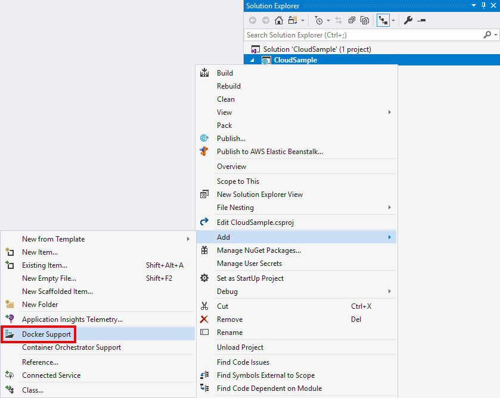Viewport: 500px width, 398px height.
Task: Open Properties wrench icon
Action: click(408, 20)
